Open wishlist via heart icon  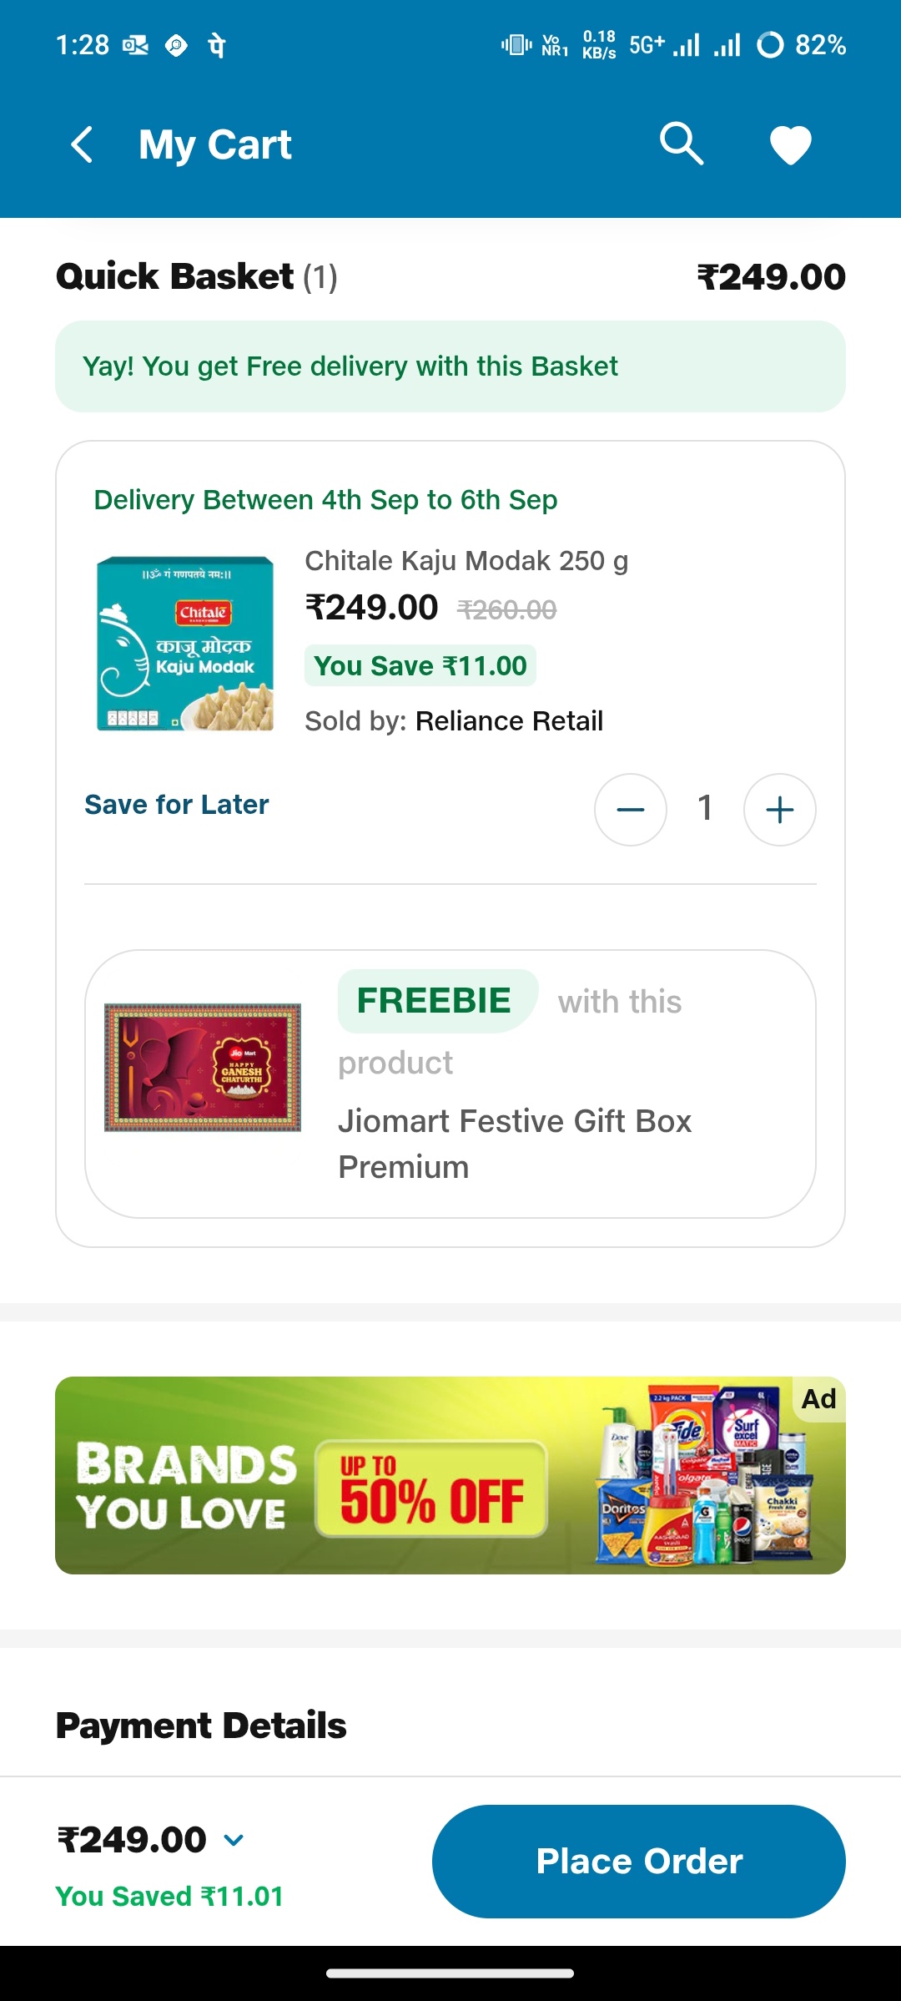tap(790, 145)
